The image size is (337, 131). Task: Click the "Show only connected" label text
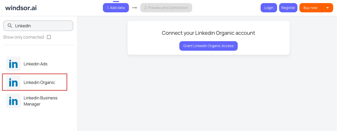(x=23, y=37)
